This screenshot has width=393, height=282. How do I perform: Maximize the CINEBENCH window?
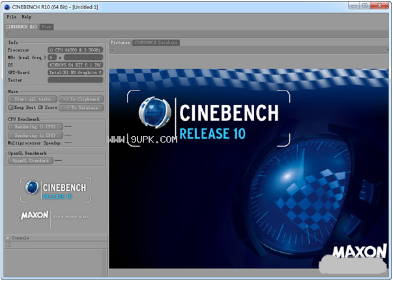pyautogui.click(x=365, y=5)
